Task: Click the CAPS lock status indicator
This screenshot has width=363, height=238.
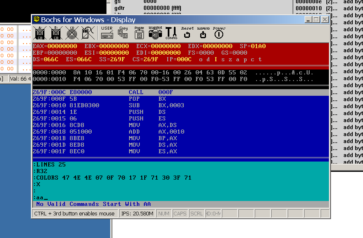Action: pos(180,214)
